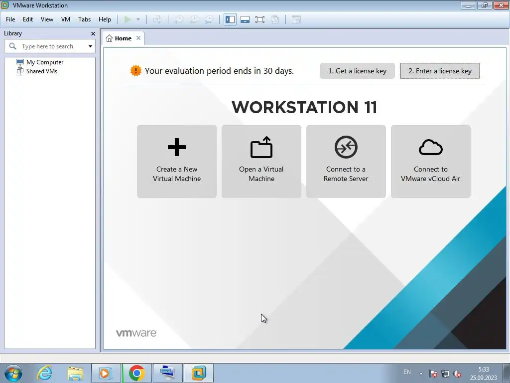Open the Windows Start menu
Viewport: 510px width, 383px height.
pyautogui.click(x=13, y=373)
